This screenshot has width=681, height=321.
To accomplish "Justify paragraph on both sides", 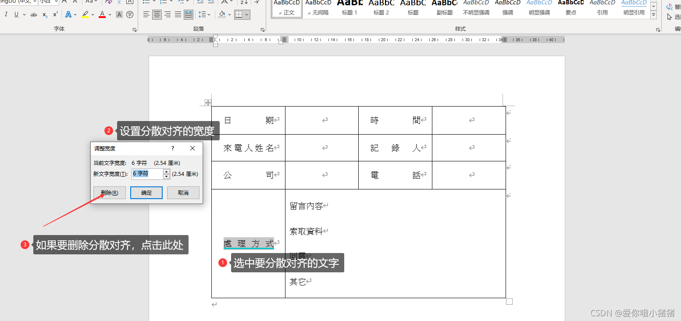I will tap(178, 15).
